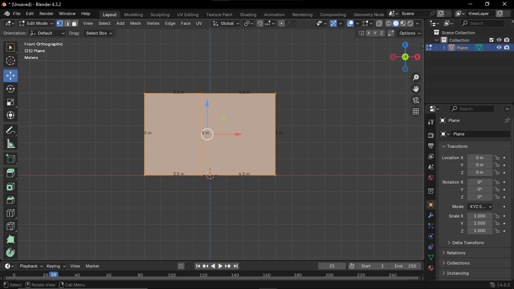Activate the Transform tool

point(11,115)
